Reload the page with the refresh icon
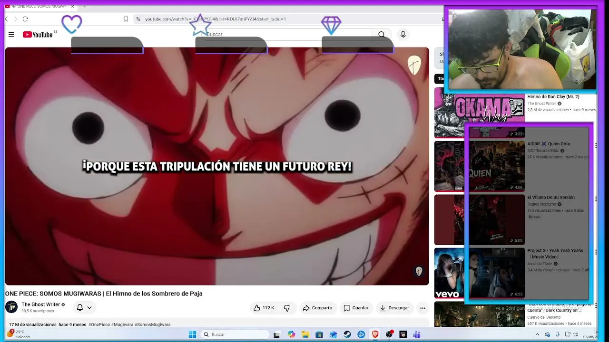The height and width of the screenshot is (342, 609). tap(25, 19)
